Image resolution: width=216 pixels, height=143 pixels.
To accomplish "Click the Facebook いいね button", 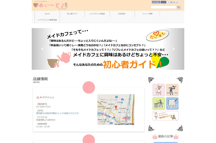I will [156, 2].
